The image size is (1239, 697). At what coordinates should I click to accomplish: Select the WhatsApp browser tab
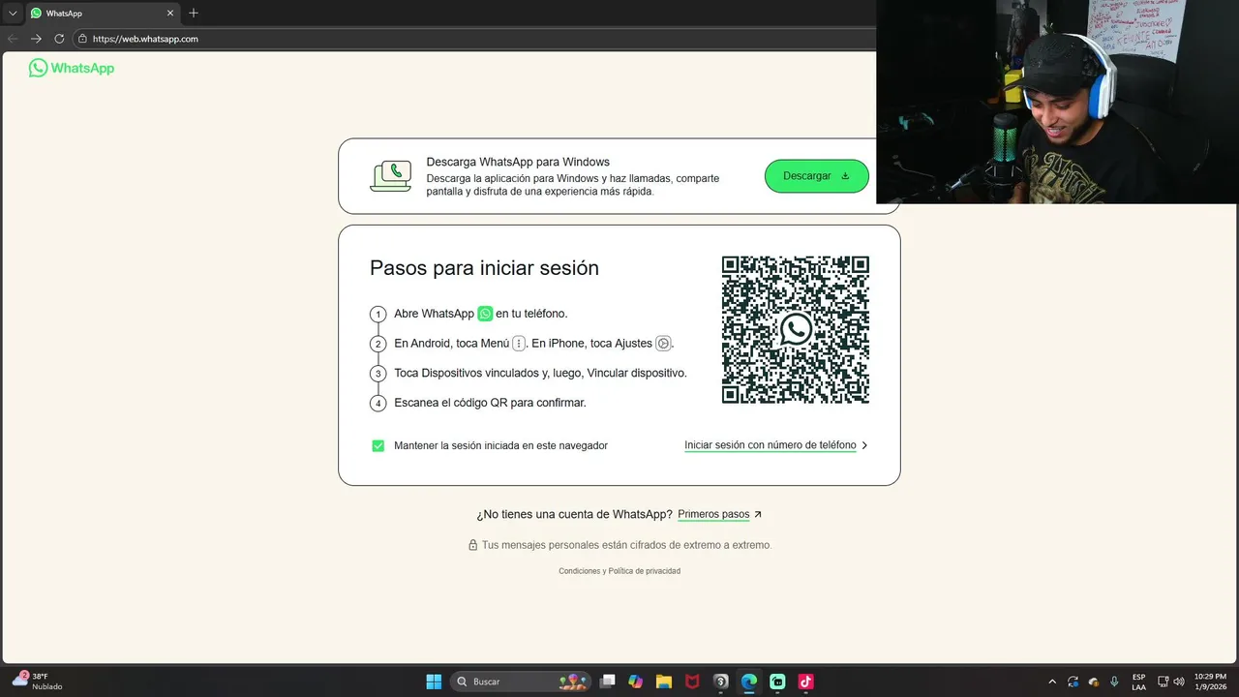[102, 14]
